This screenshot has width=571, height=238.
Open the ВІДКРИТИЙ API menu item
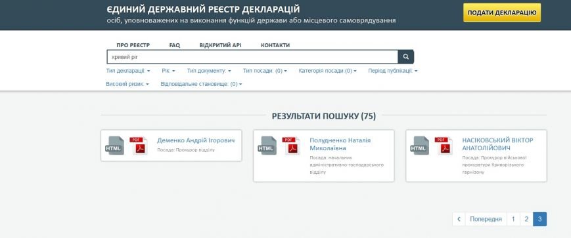(220, 45)
